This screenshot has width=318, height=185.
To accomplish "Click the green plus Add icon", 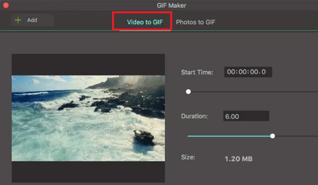I will (x=18, y=20).
